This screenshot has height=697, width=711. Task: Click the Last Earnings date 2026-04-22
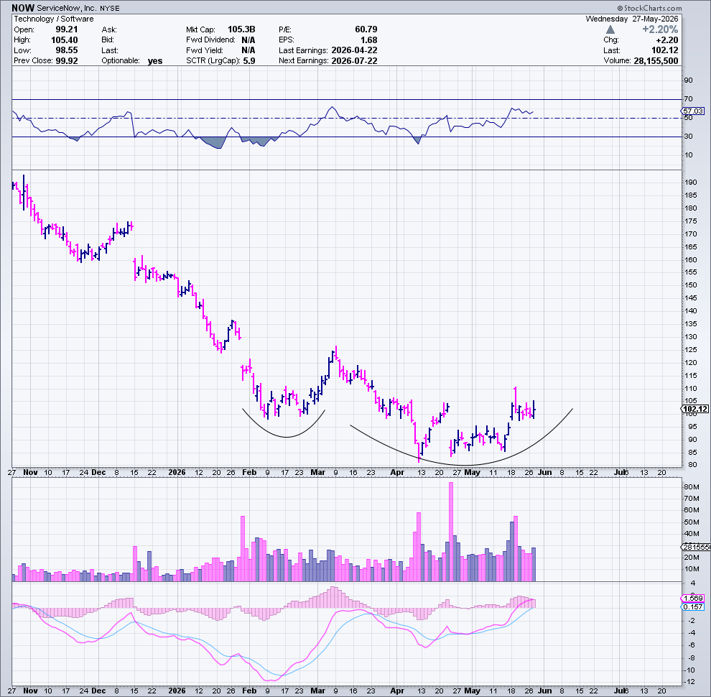coord(354,50)
